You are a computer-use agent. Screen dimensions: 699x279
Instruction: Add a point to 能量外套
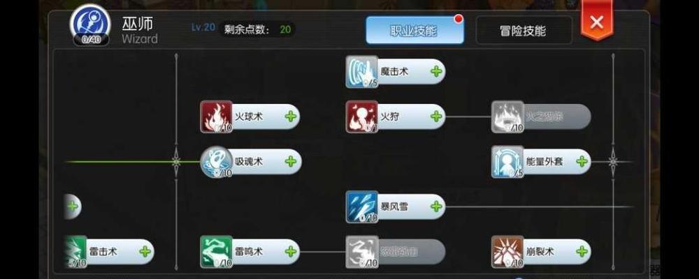pyautogui.click(x=582, y=162)
